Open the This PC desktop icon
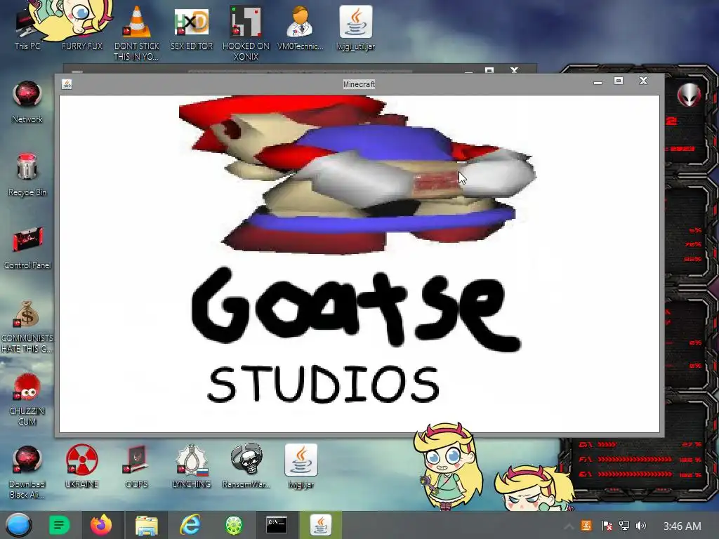Image resolution: width=719 pixels, height=539 pixels. [x=27, y=27]
